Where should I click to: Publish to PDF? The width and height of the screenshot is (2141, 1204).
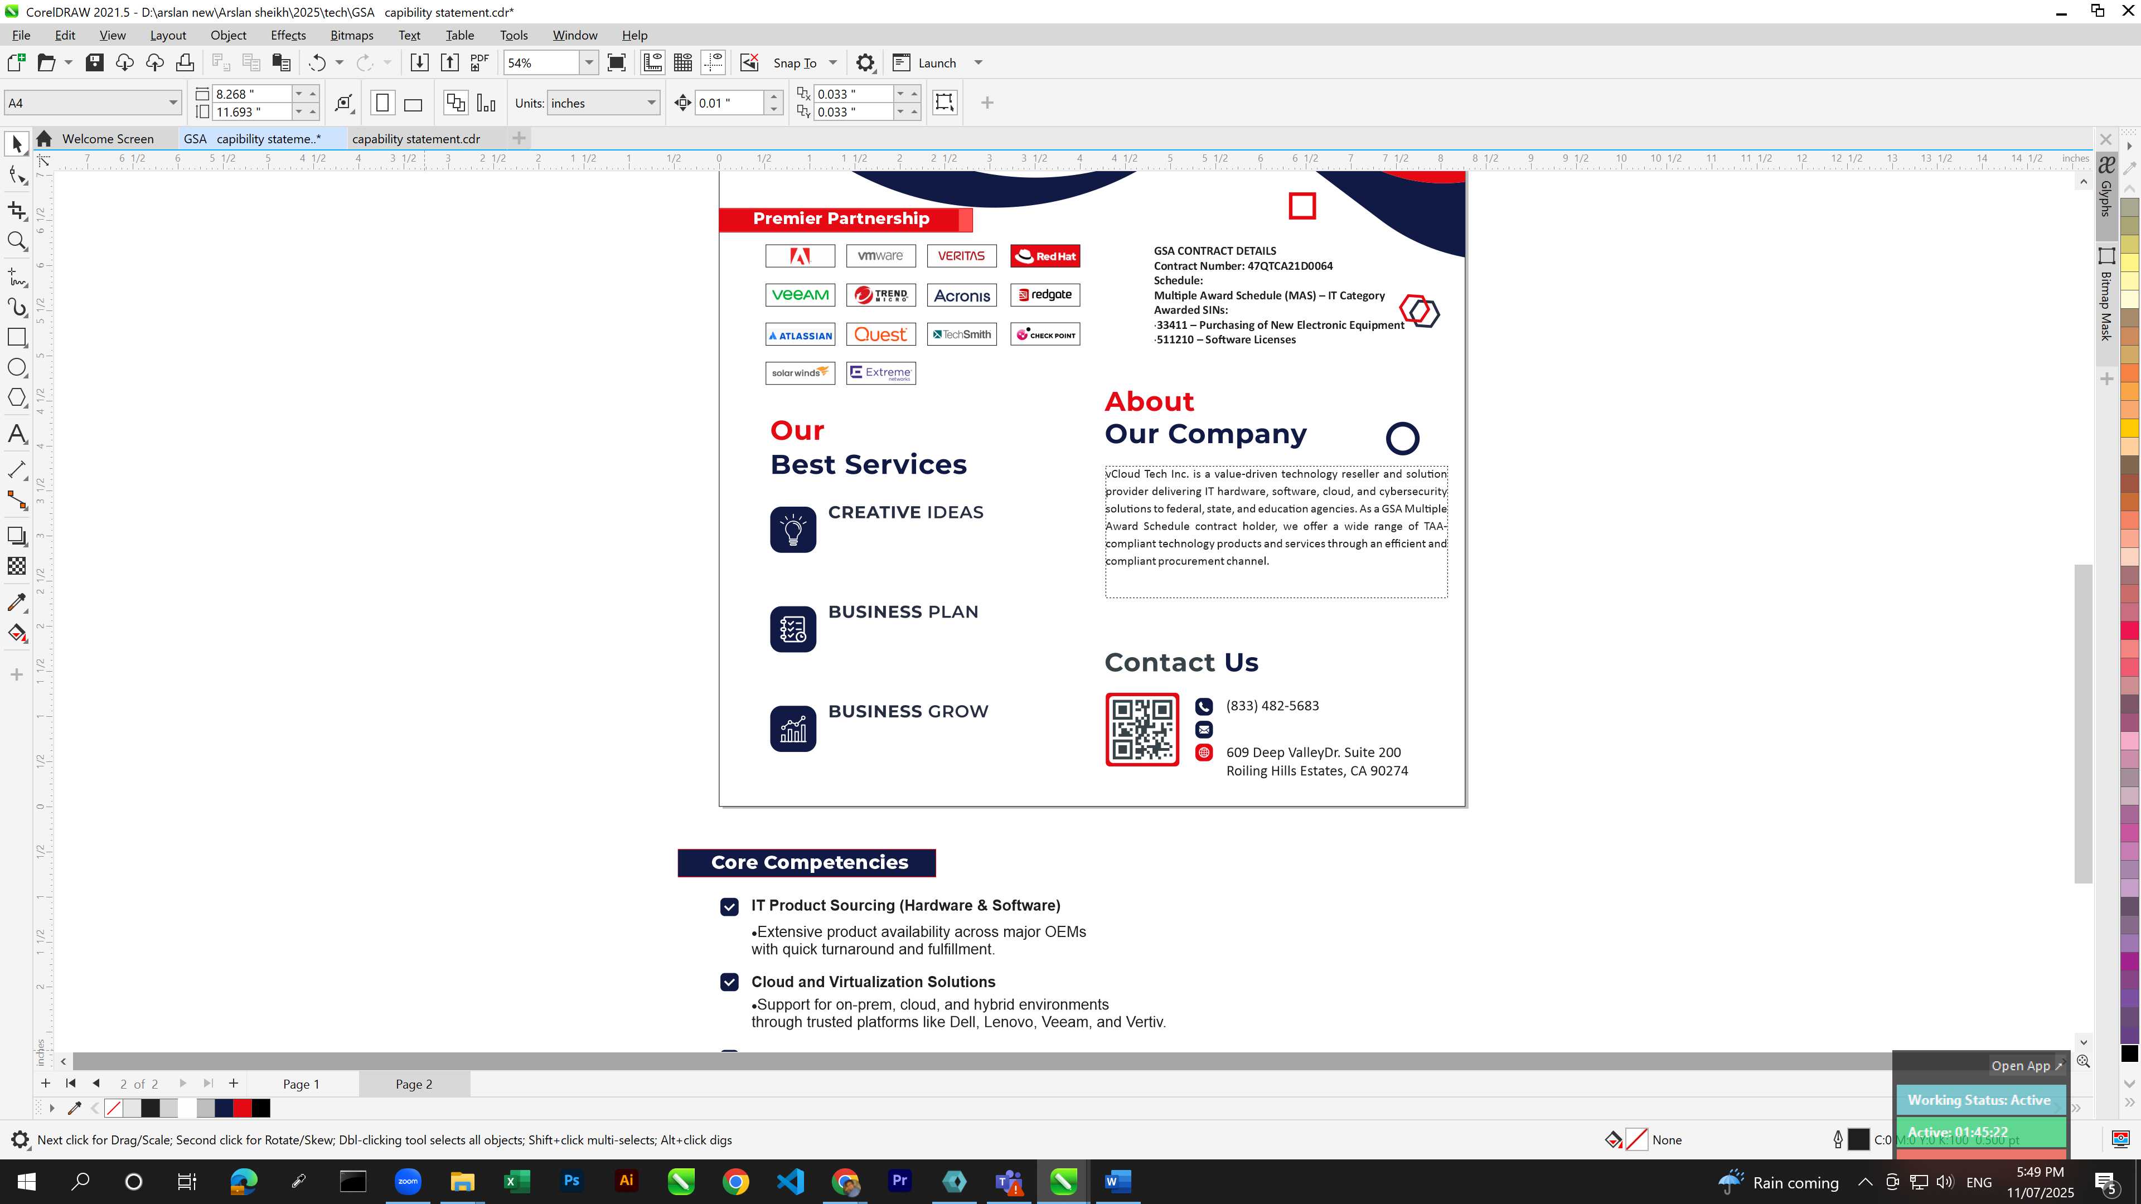click(479, 62)
